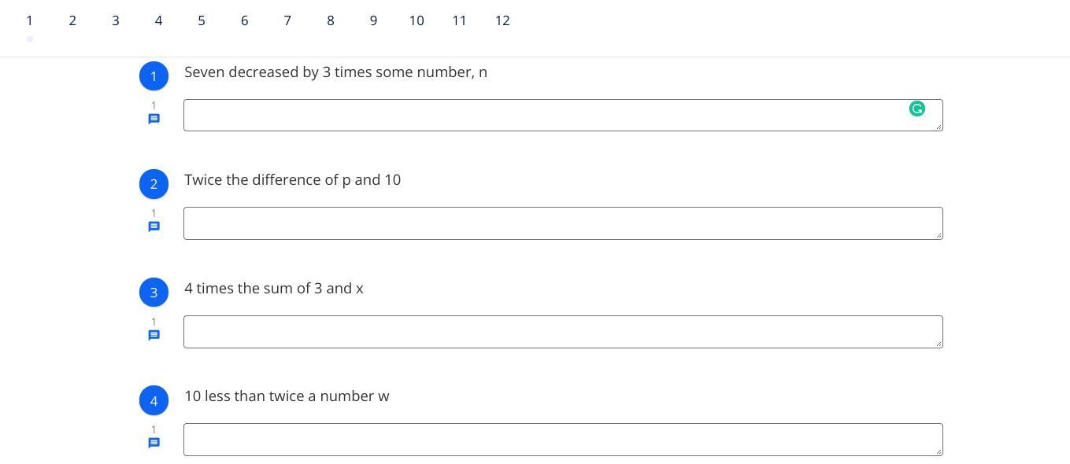This screenshot has height=464, width=1070.
Task: Click the blue question 3 number badge
Action: [154, 293]
